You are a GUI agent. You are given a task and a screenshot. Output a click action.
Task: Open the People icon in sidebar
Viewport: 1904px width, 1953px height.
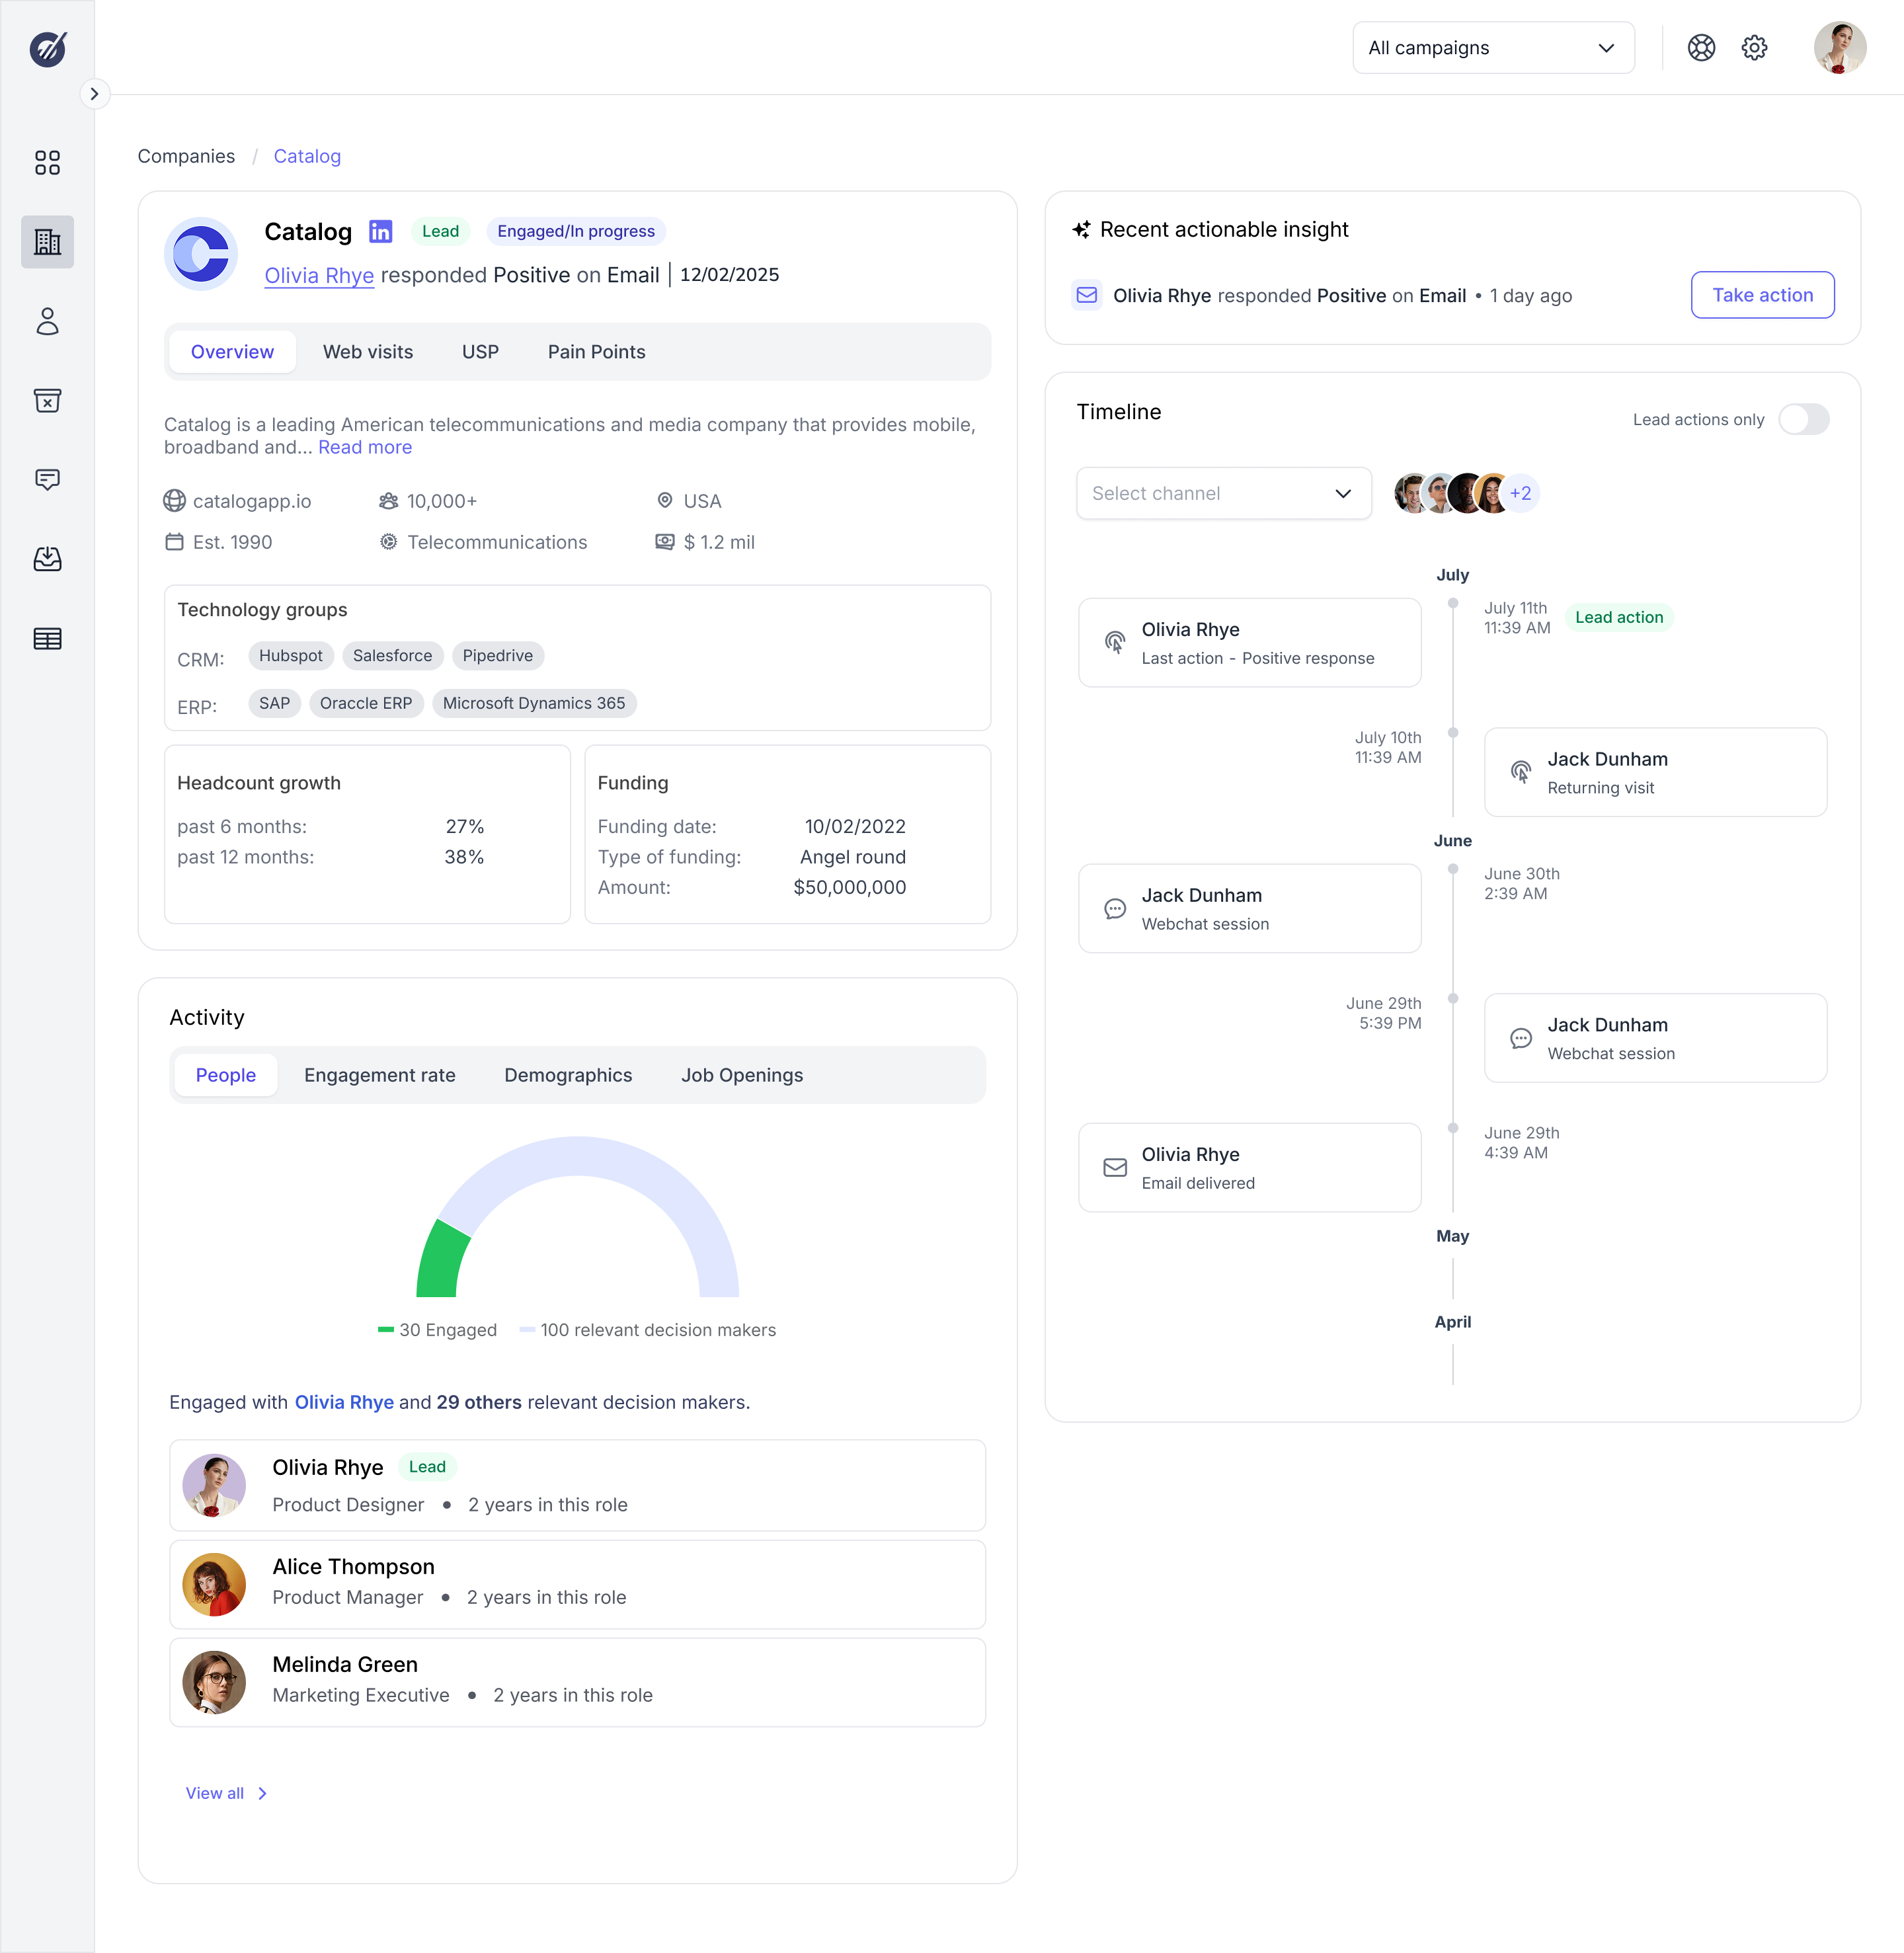pyautogui.click(x=47, y=321)
